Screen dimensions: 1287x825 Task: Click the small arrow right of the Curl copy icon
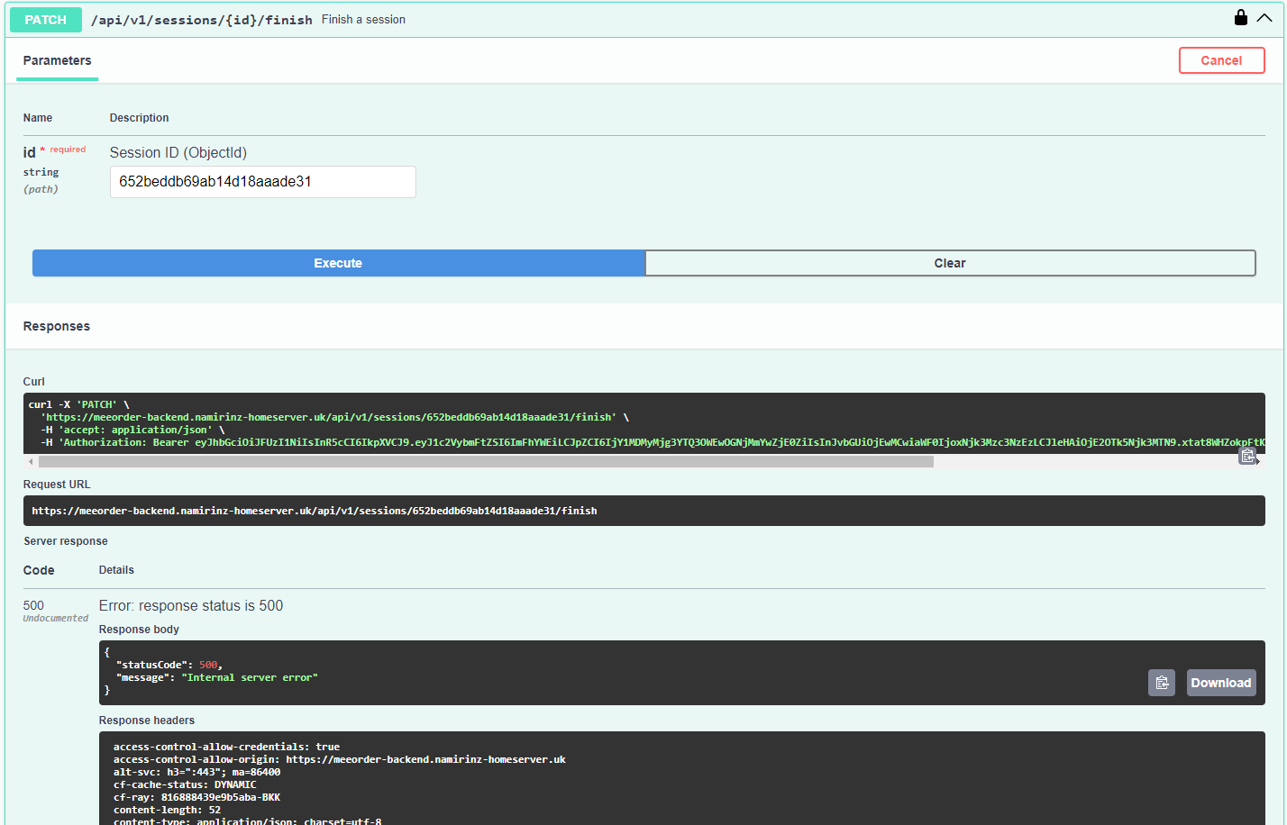point(1256,461)
